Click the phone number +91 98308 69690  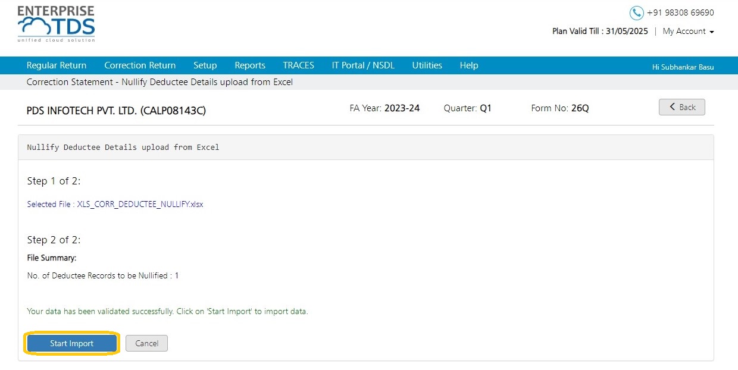(680, 13)
